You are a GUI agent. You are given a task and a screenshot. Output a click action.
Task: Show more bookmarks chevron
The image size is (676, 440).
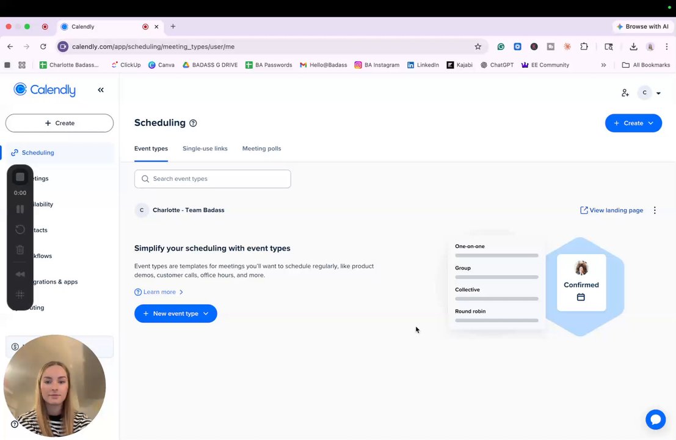click(x=603, y=65)
